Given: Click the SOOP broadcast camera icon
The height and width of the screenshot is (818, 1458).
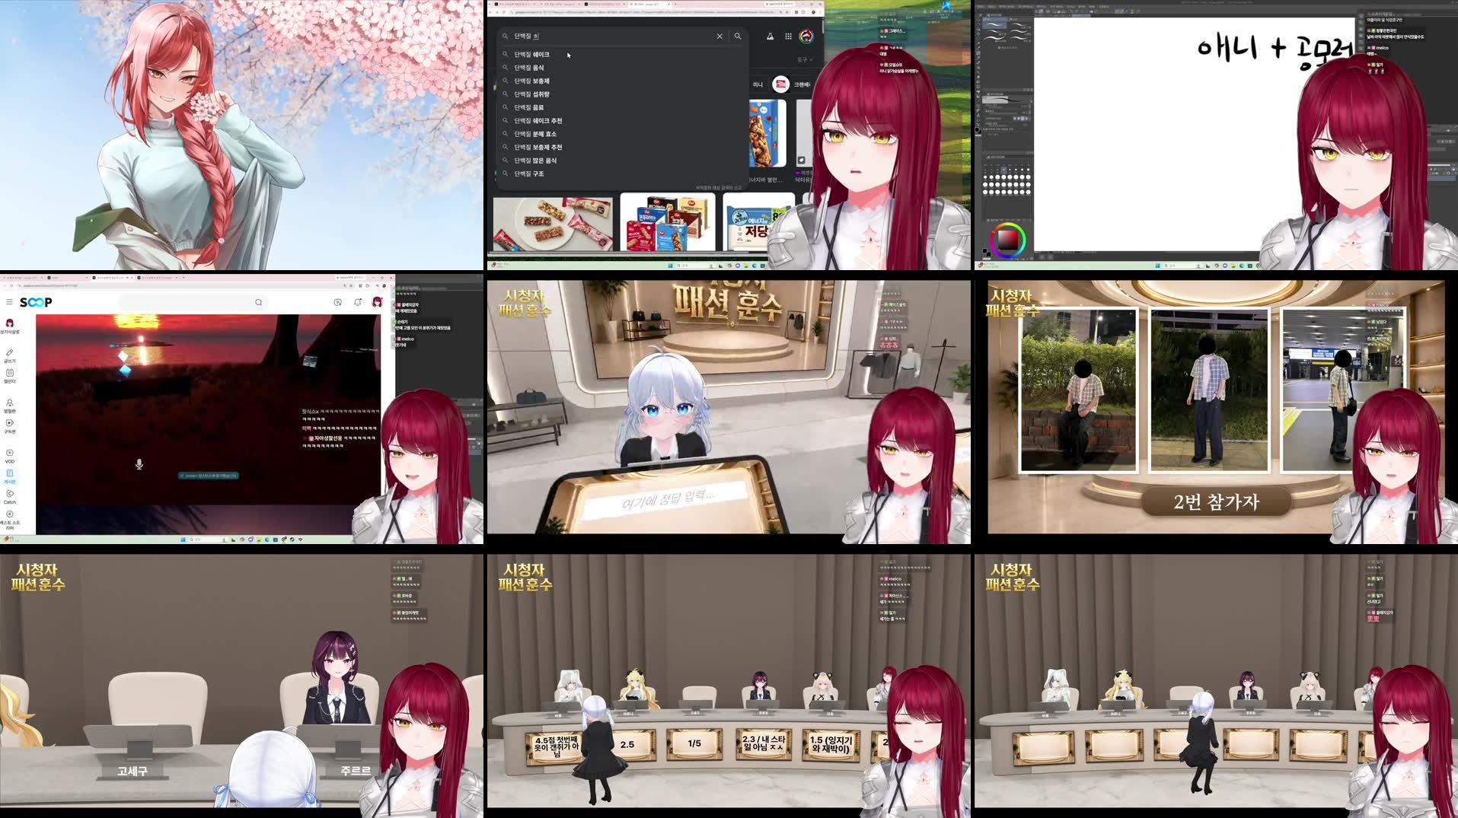Looking at the screenshot, I should click(x=337, y=302).
